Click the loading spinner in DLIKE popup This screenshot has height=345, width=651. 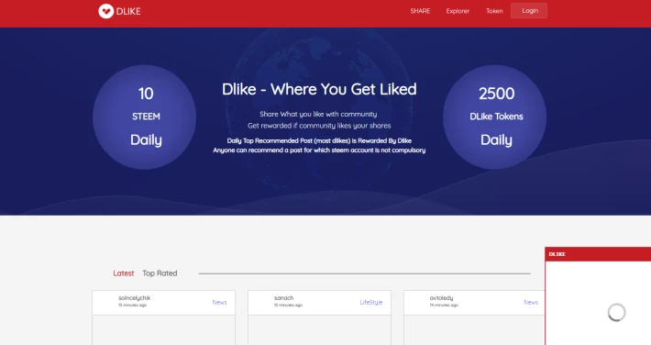616,312
